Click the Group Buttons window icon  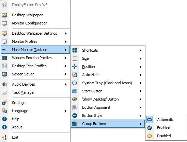[75, 124]
